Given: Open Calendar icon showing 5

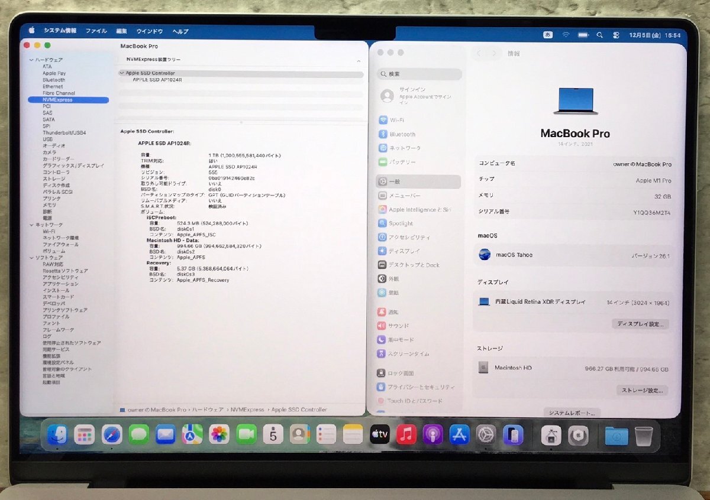Looking at the screenshot, I should coord(273,435).
